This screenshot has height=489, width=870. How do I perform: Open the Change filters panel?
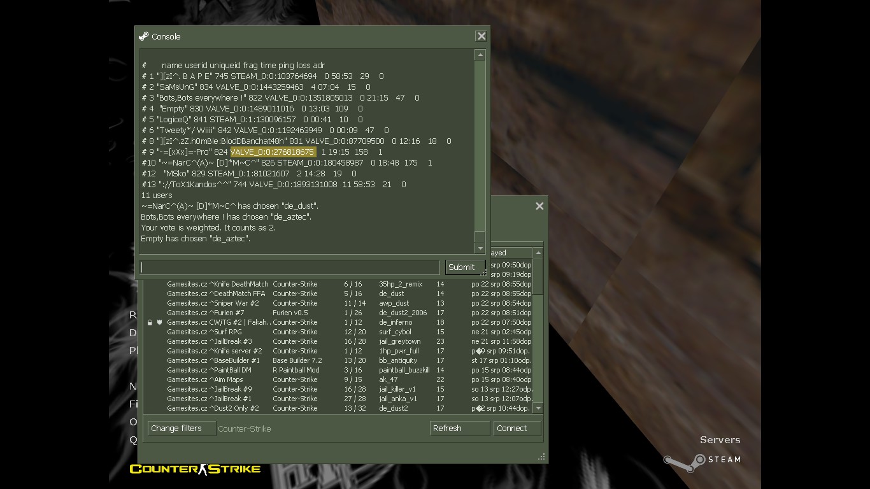(182, 429)
